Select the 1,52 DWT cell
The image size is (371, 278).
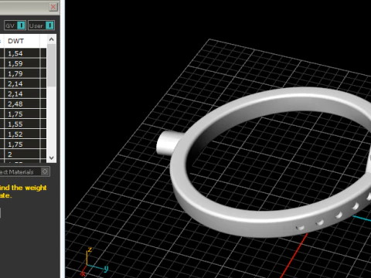(22, 134)
